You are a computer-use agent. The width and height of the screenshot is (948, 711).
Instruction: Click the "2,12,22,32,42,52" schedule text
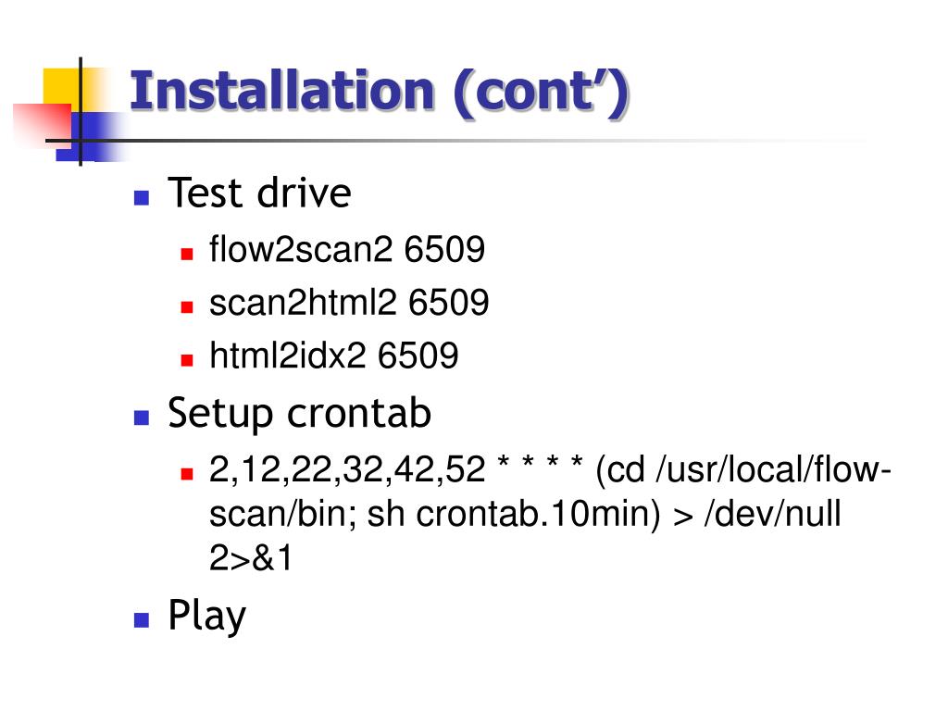[x=347, y=469]
